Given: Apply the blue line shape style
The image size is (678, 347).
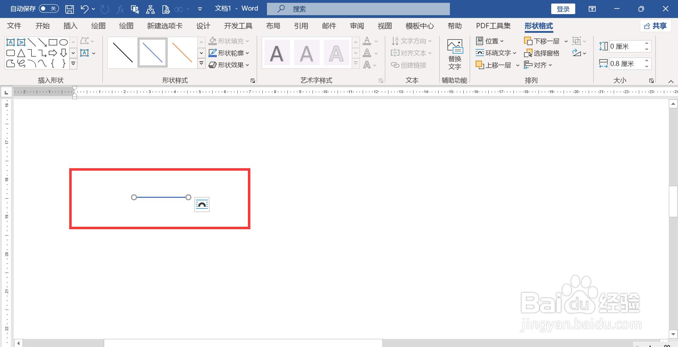Looking at the screenshot, I should pos(153,53).
